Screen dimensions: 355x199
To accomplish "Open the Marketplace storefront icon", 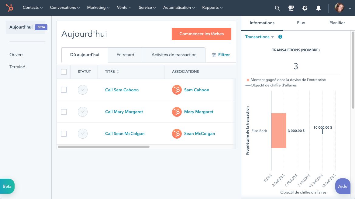I will (291, 8).
